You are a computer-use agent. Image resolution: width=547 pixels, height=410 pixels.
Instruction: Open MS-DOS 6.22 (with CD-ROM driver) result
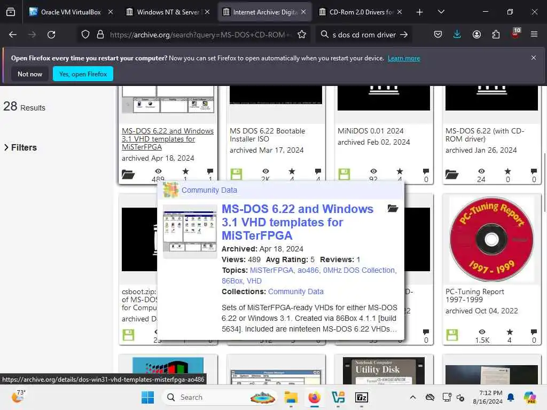[485, 135]
